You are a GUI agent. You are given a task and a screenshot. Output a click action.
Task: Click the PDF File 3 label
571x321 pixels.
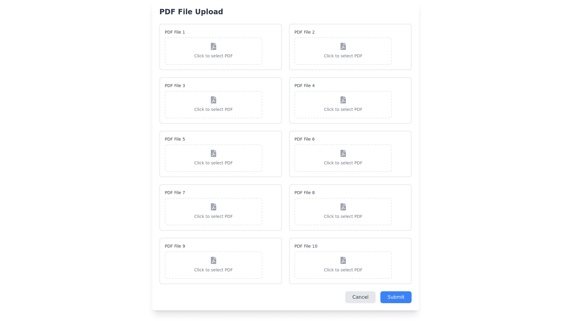(x=175, y=86)
